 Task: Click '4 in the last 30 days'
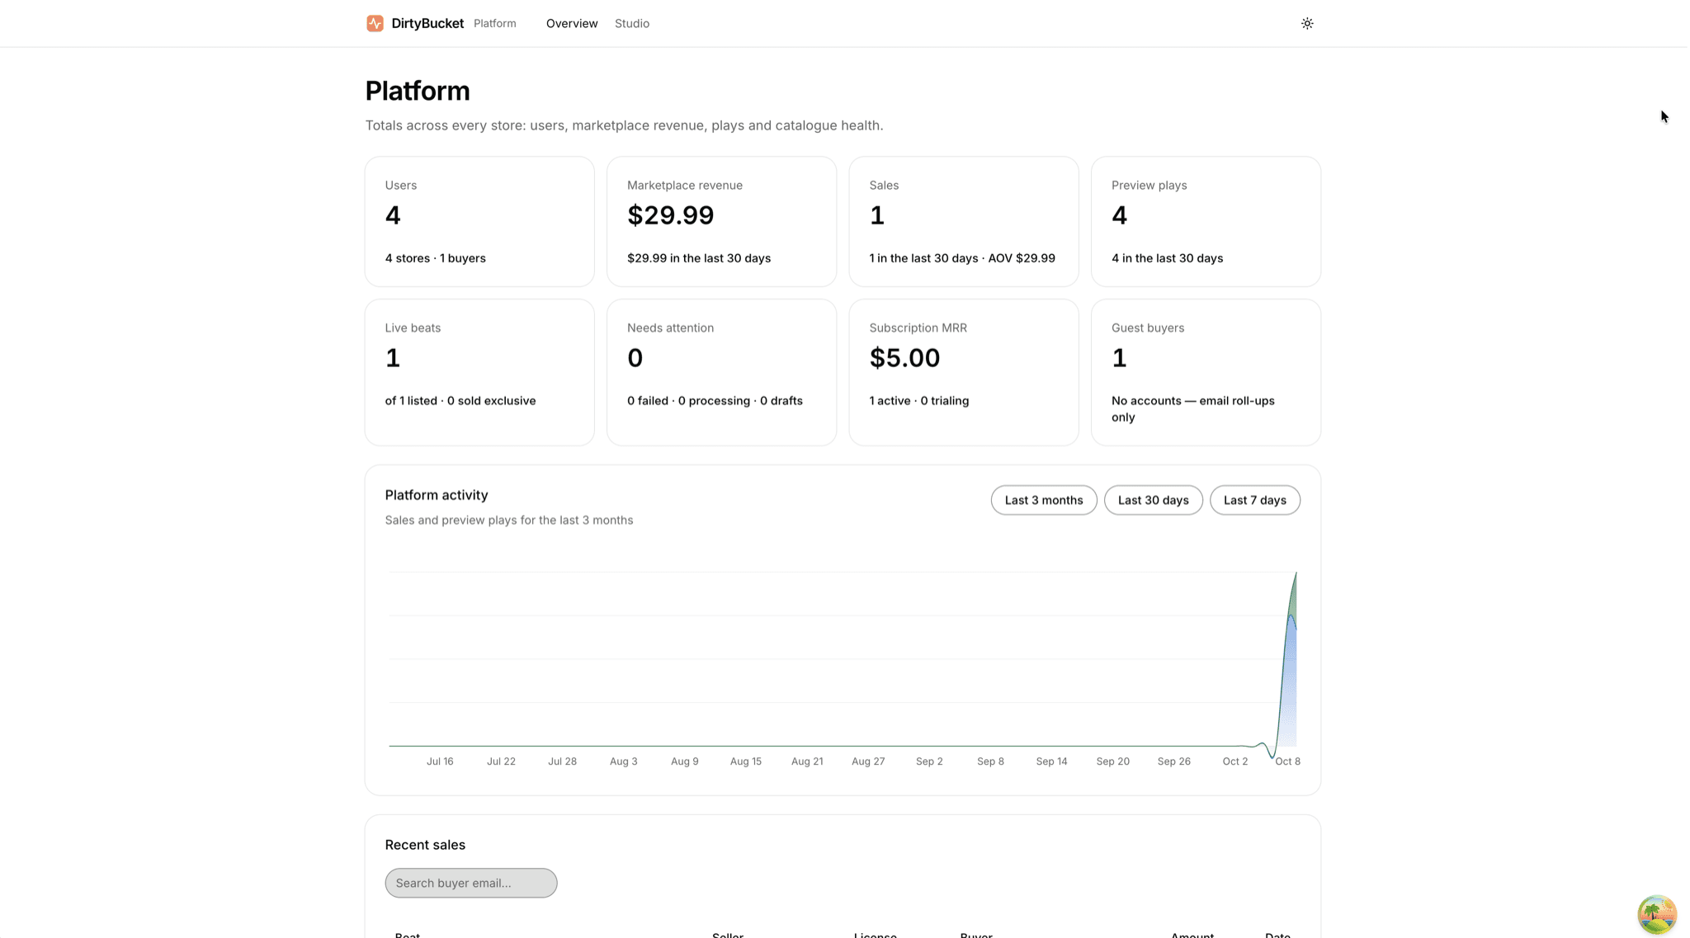point(1168,258)
